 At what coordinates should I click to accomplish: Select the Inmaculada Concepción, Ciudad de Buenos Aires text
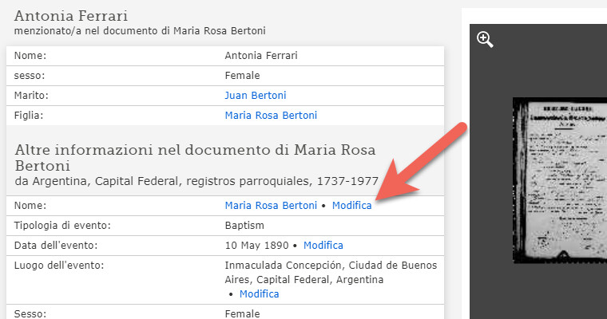[x=331, y=272]
